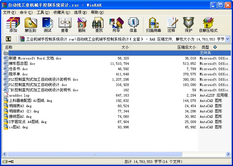Open the 文件(F) menu
The image size is (233, 166).
tap(9, 12)
